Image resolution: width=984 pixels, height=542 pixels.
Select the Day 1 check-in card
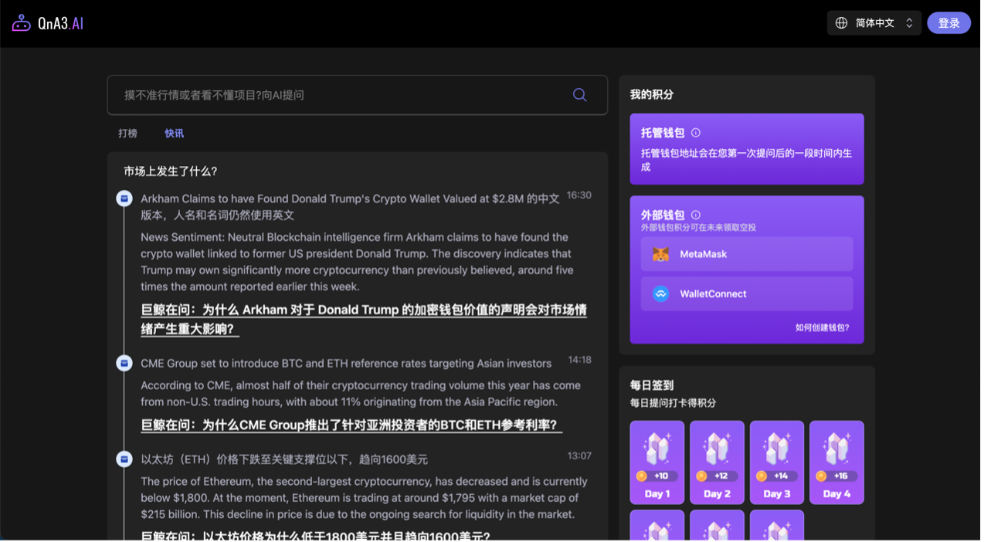click(x=657, y=462)
